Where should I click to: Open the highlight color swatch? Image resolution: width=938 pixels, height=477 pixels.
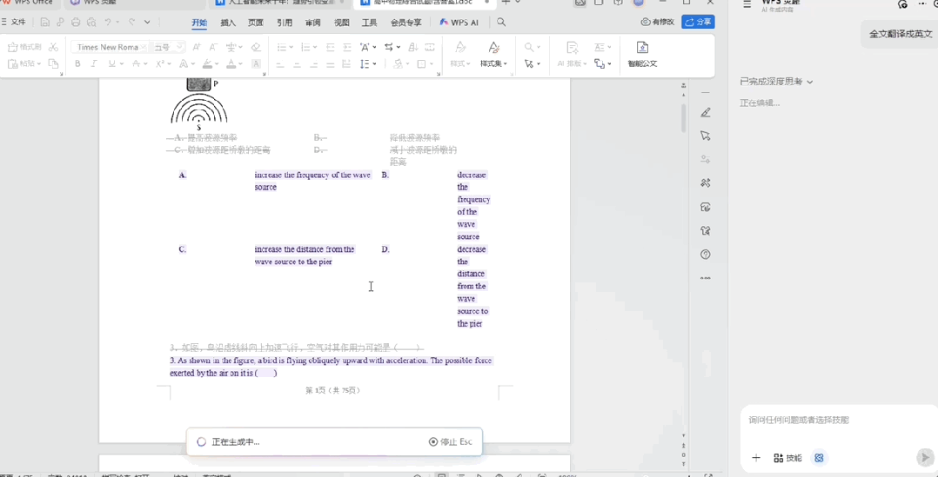[x=207, y=63]
